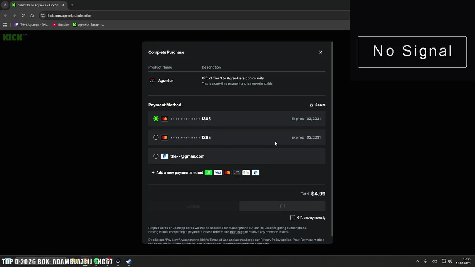Go back in the browser
Screen dimensions: 475x267
[x=5, y=16]
